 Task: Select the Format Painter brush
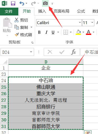(23, 35)
